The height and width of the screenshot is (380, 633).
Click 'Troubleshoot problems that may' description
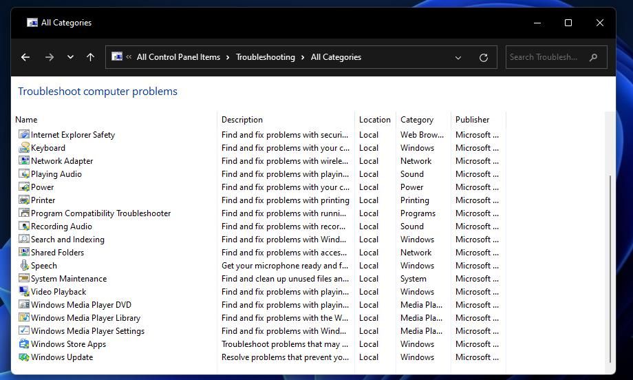coord(285,344)
